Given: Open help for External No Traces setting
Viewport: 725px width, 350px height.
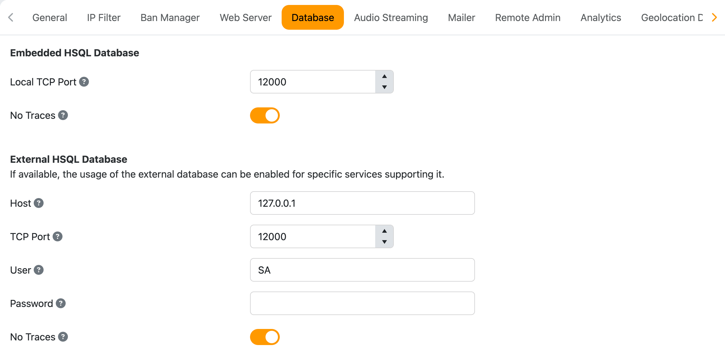Looking at the screenshot, I should (x=63, y=337).
